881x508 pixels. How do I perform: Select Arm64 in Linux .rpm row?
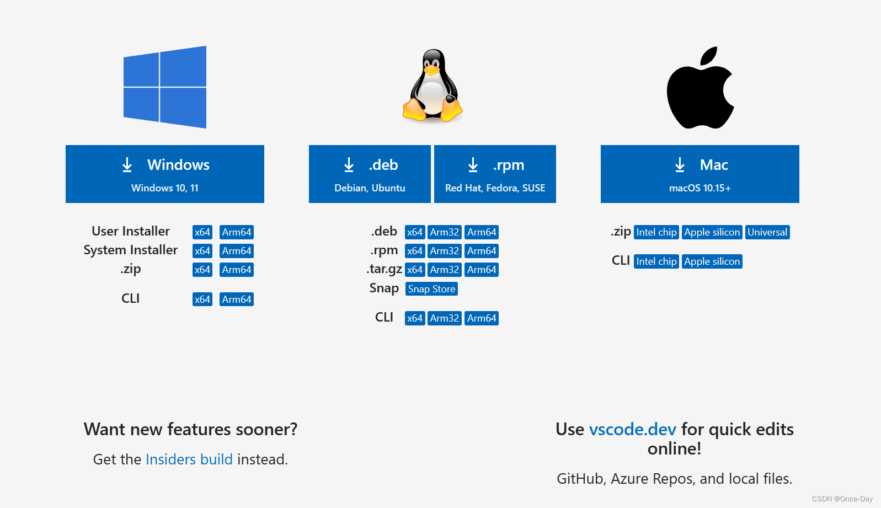[482, 251]
